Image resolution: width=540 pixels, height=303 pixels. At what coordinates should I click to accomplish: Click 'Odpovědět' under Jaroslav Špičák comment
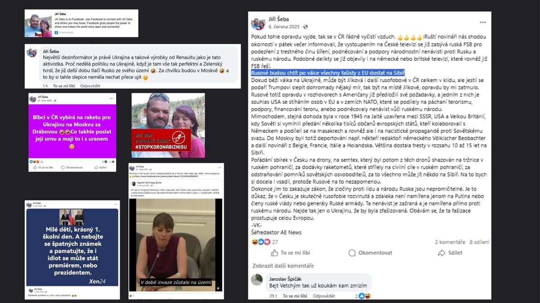pos(324,296)
